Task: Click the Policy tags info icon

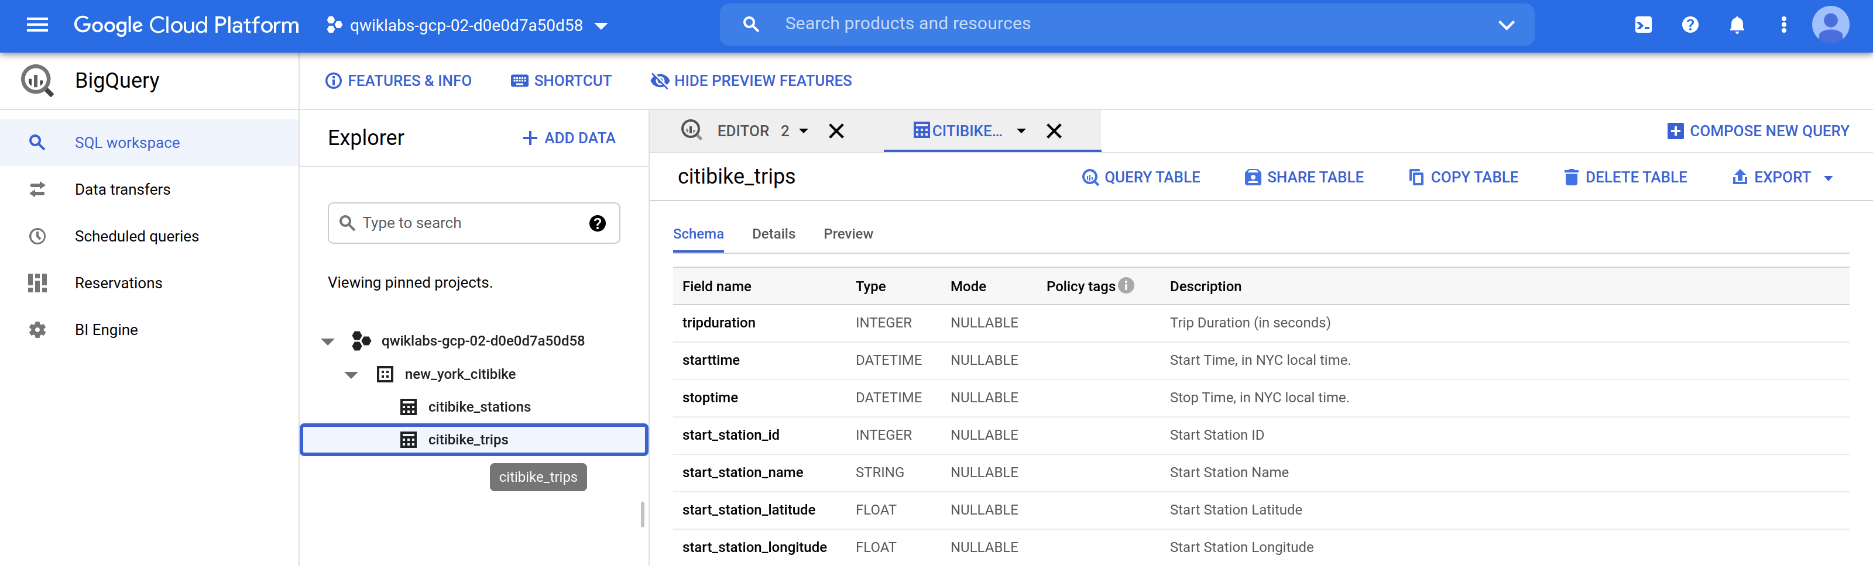Action: point(1126,285)
